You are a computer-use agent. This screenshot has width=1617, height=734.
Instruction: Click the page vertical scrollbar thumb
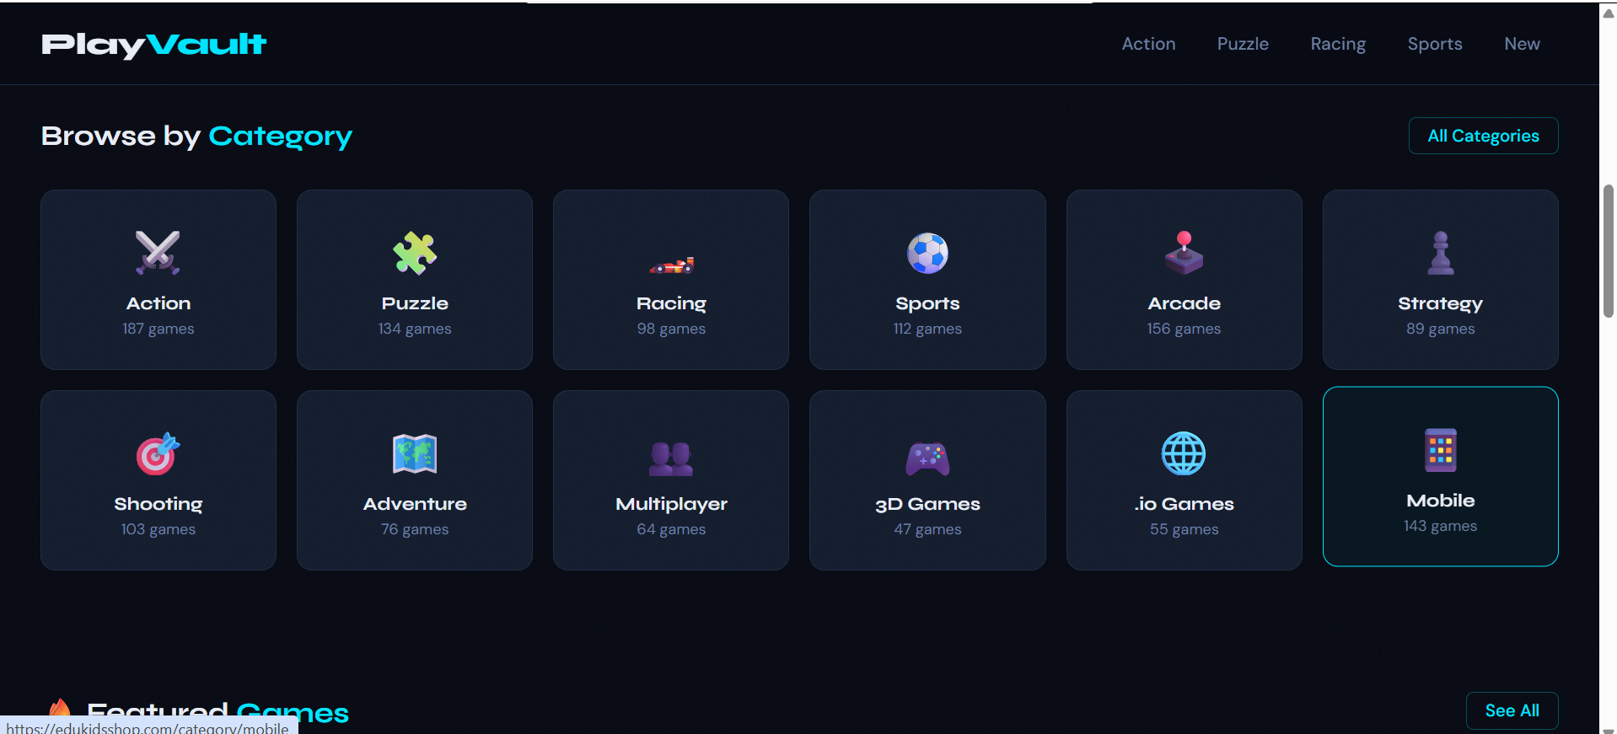(1608, 250)
